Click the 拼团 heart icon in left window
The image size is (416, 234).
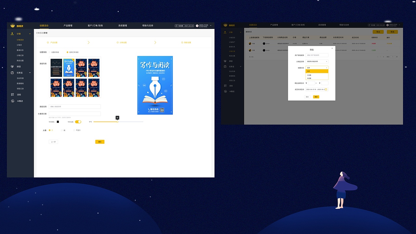tap(12, 67)
